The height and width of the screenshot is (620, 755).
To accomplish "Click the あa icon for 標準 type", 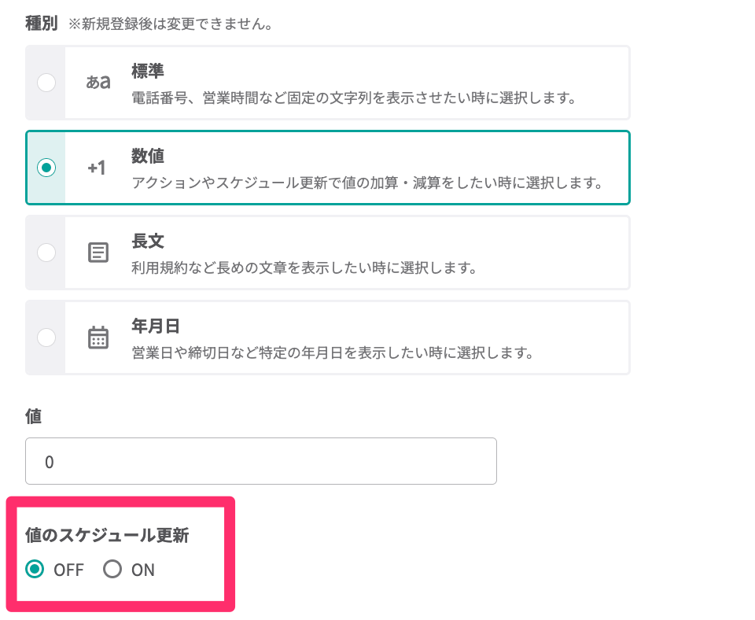I will point(98,83).
